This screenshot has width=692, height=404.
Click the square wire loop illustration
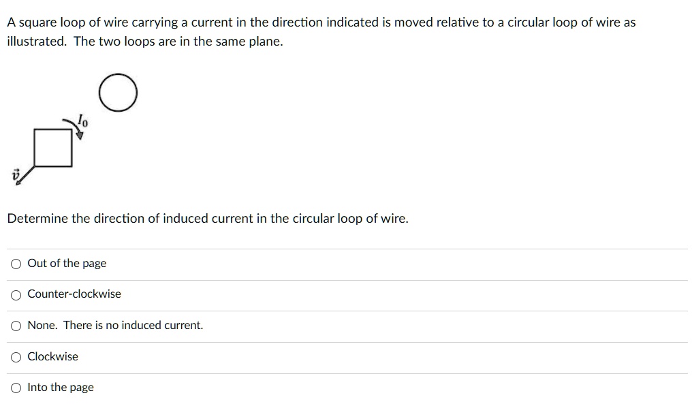(52, 146)
